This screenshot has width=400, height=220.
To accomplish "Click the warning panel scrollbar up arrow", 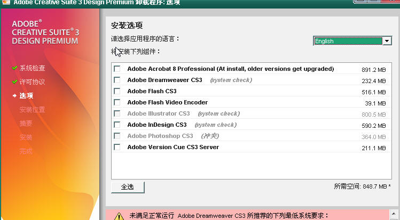I will (x=393, y=213).
